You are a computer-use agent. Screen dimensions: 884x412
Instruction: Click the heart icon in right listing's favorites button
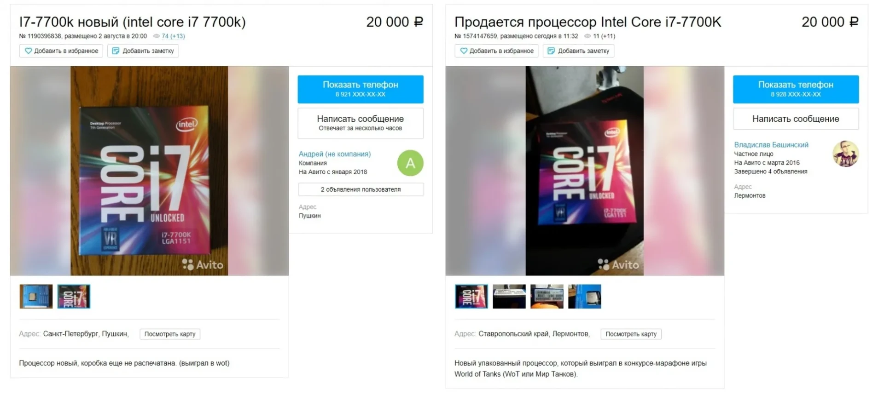click(464, 51)
